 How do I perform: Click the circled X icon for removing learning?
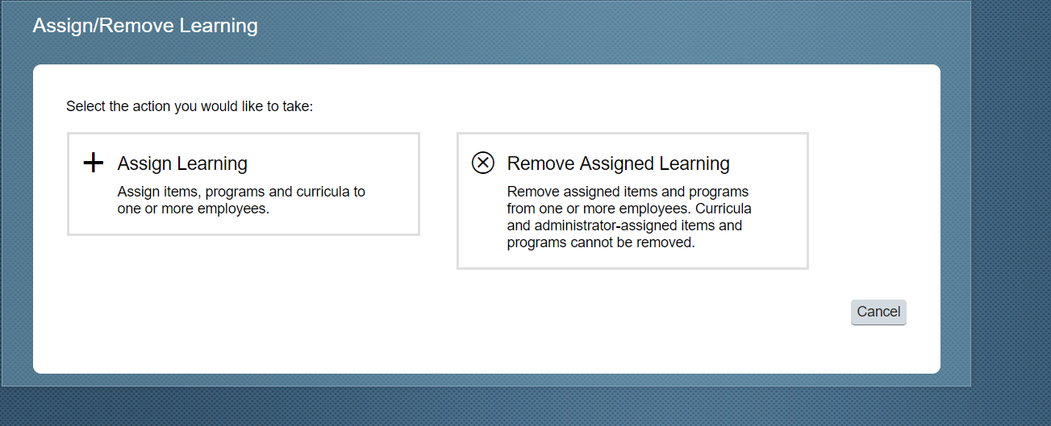pos(482,163)
